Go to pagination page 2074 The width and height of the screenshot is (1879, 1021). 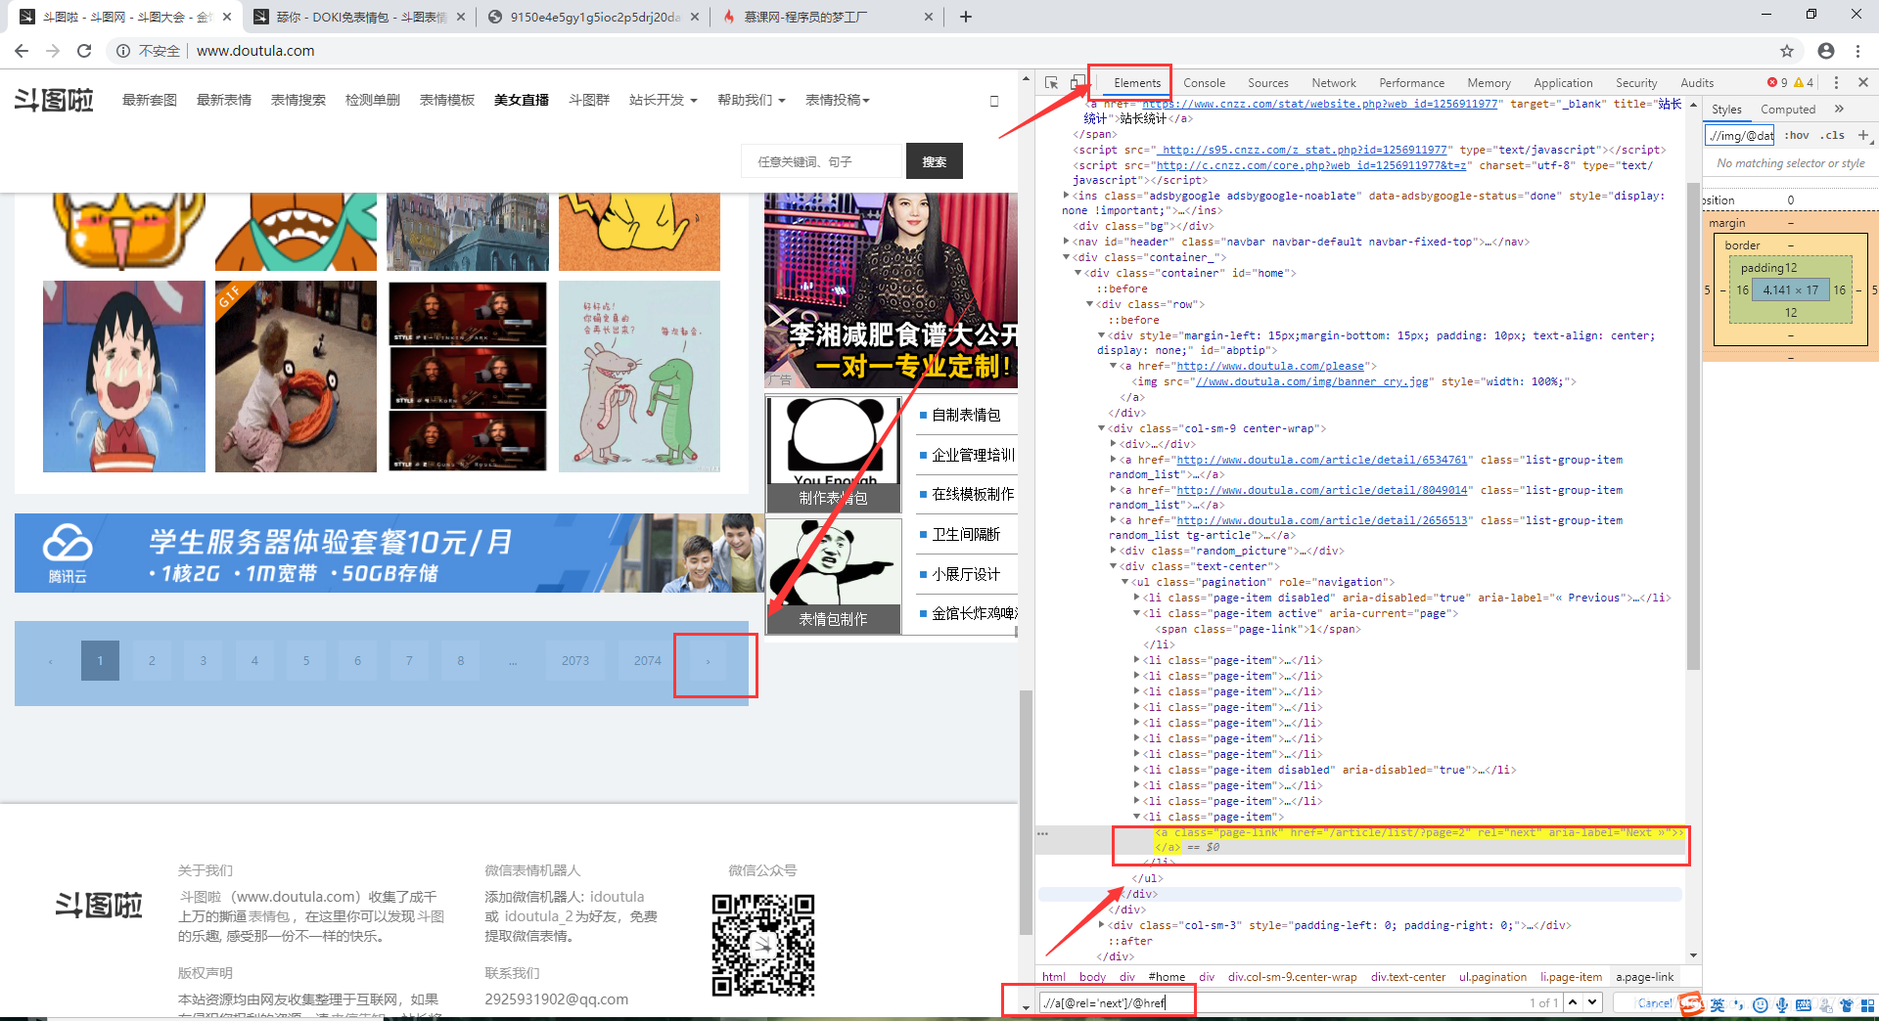(x=647, y=661)
